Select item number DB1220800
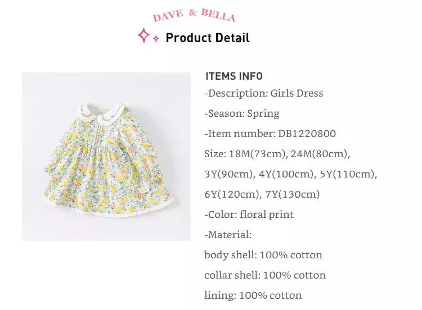Image resolution: width=422 pixels, height=310 pixels. pyautogui.click(x=307, y=134)
